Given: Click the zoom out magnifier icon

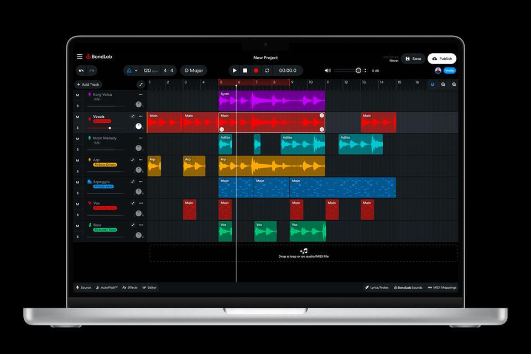Looking at the screenshot, I should pyautogui.click(x=443, y=85).
